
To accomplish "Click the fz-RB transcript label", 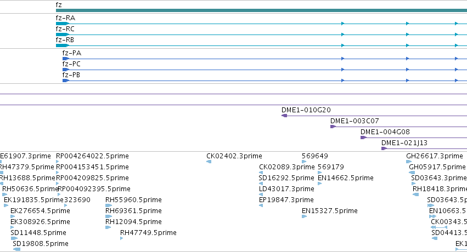I will 65,40.
